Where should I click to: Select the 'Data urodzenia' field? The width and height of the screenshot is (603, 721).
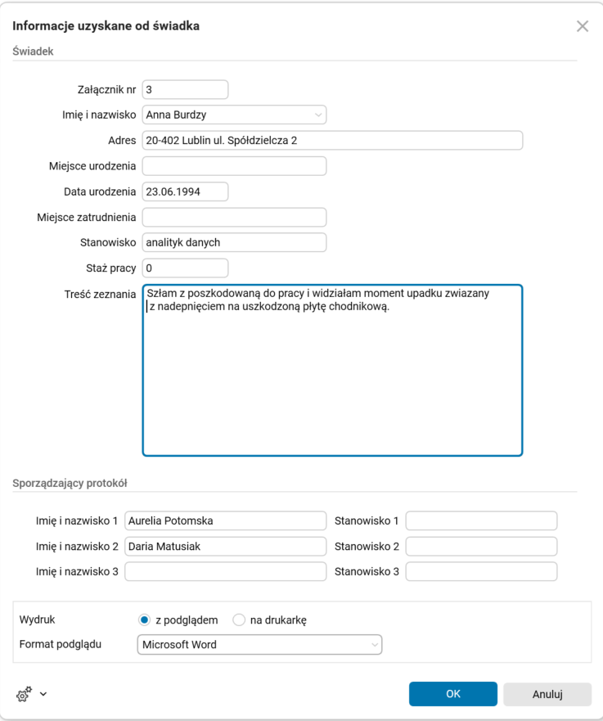[185, 192]
